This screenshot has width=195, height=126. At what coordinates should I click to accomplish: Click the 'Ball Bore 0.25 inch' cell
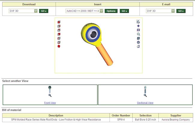[x=145, y=120]
